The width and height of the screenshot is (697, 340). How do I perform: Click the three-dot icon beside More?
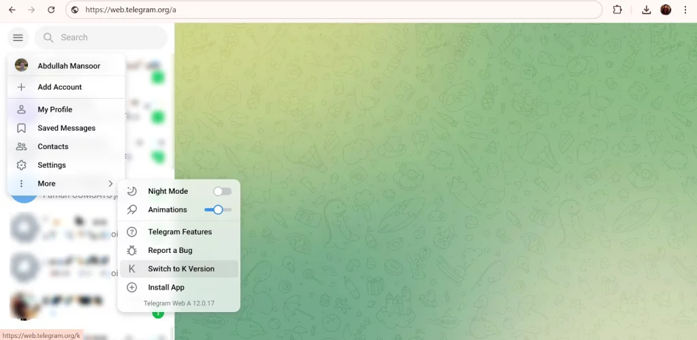click(21, 184)
